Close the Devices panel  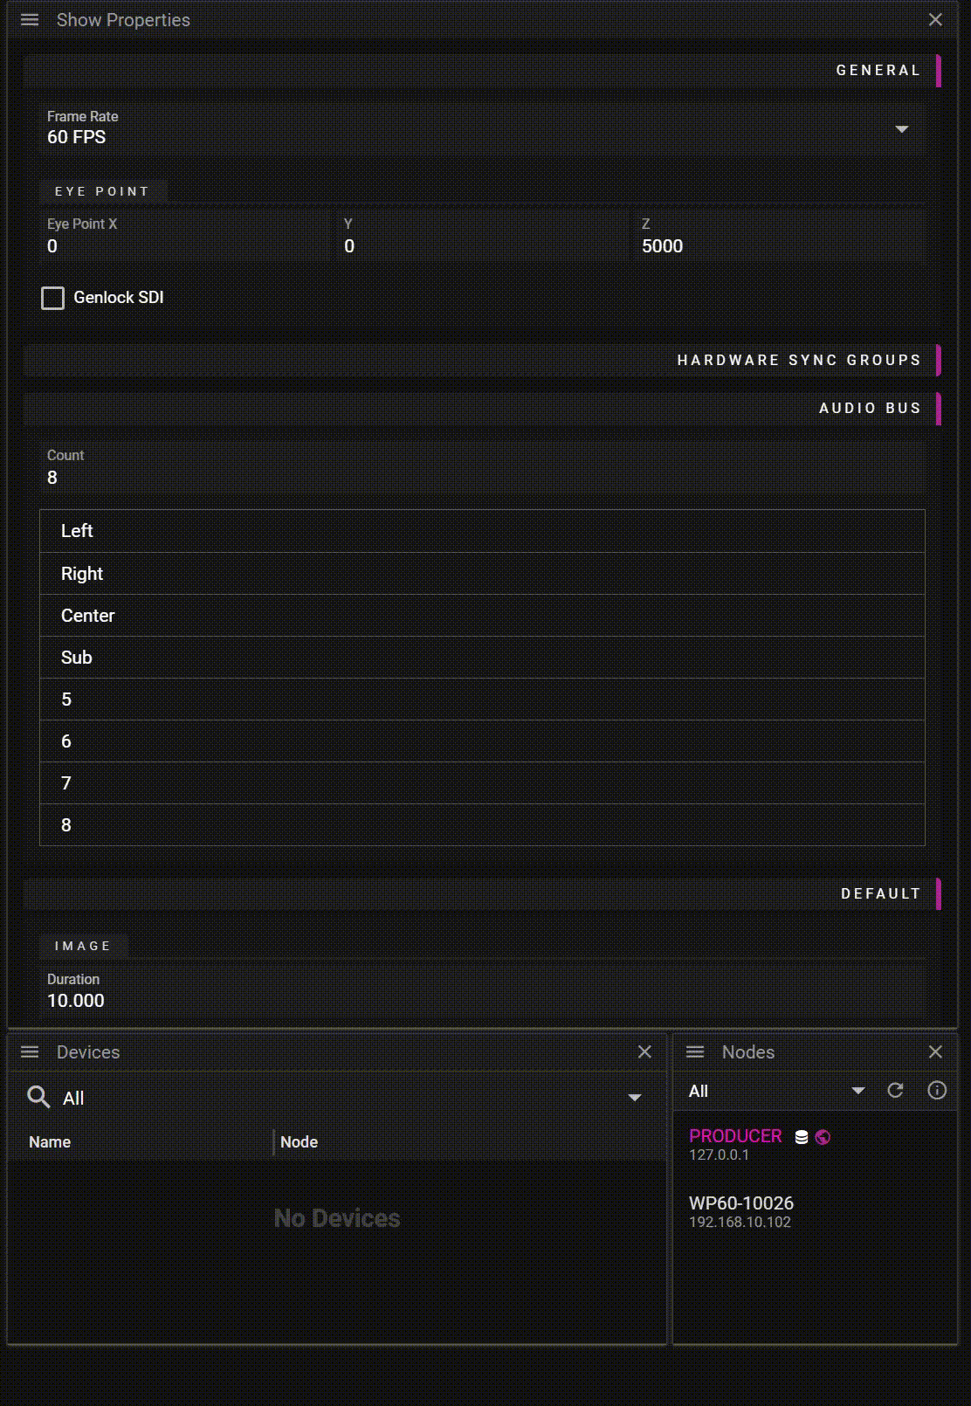tap(644, 1052)
